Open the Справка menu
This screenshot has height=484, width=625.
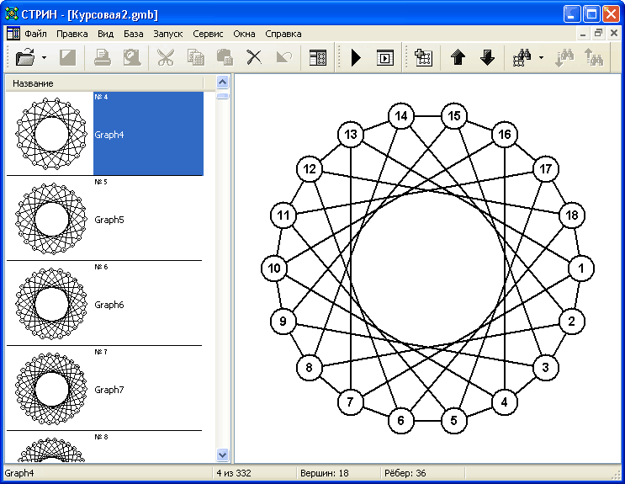tap(283, 35)
